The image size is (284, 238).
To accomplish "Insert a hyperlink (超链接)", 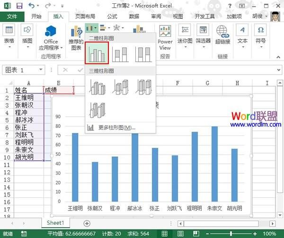I will tap(222, 35).
